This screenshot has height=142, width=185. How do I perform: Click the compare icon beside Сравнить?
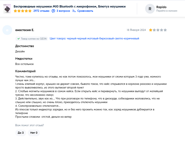[x=74, y=11]
